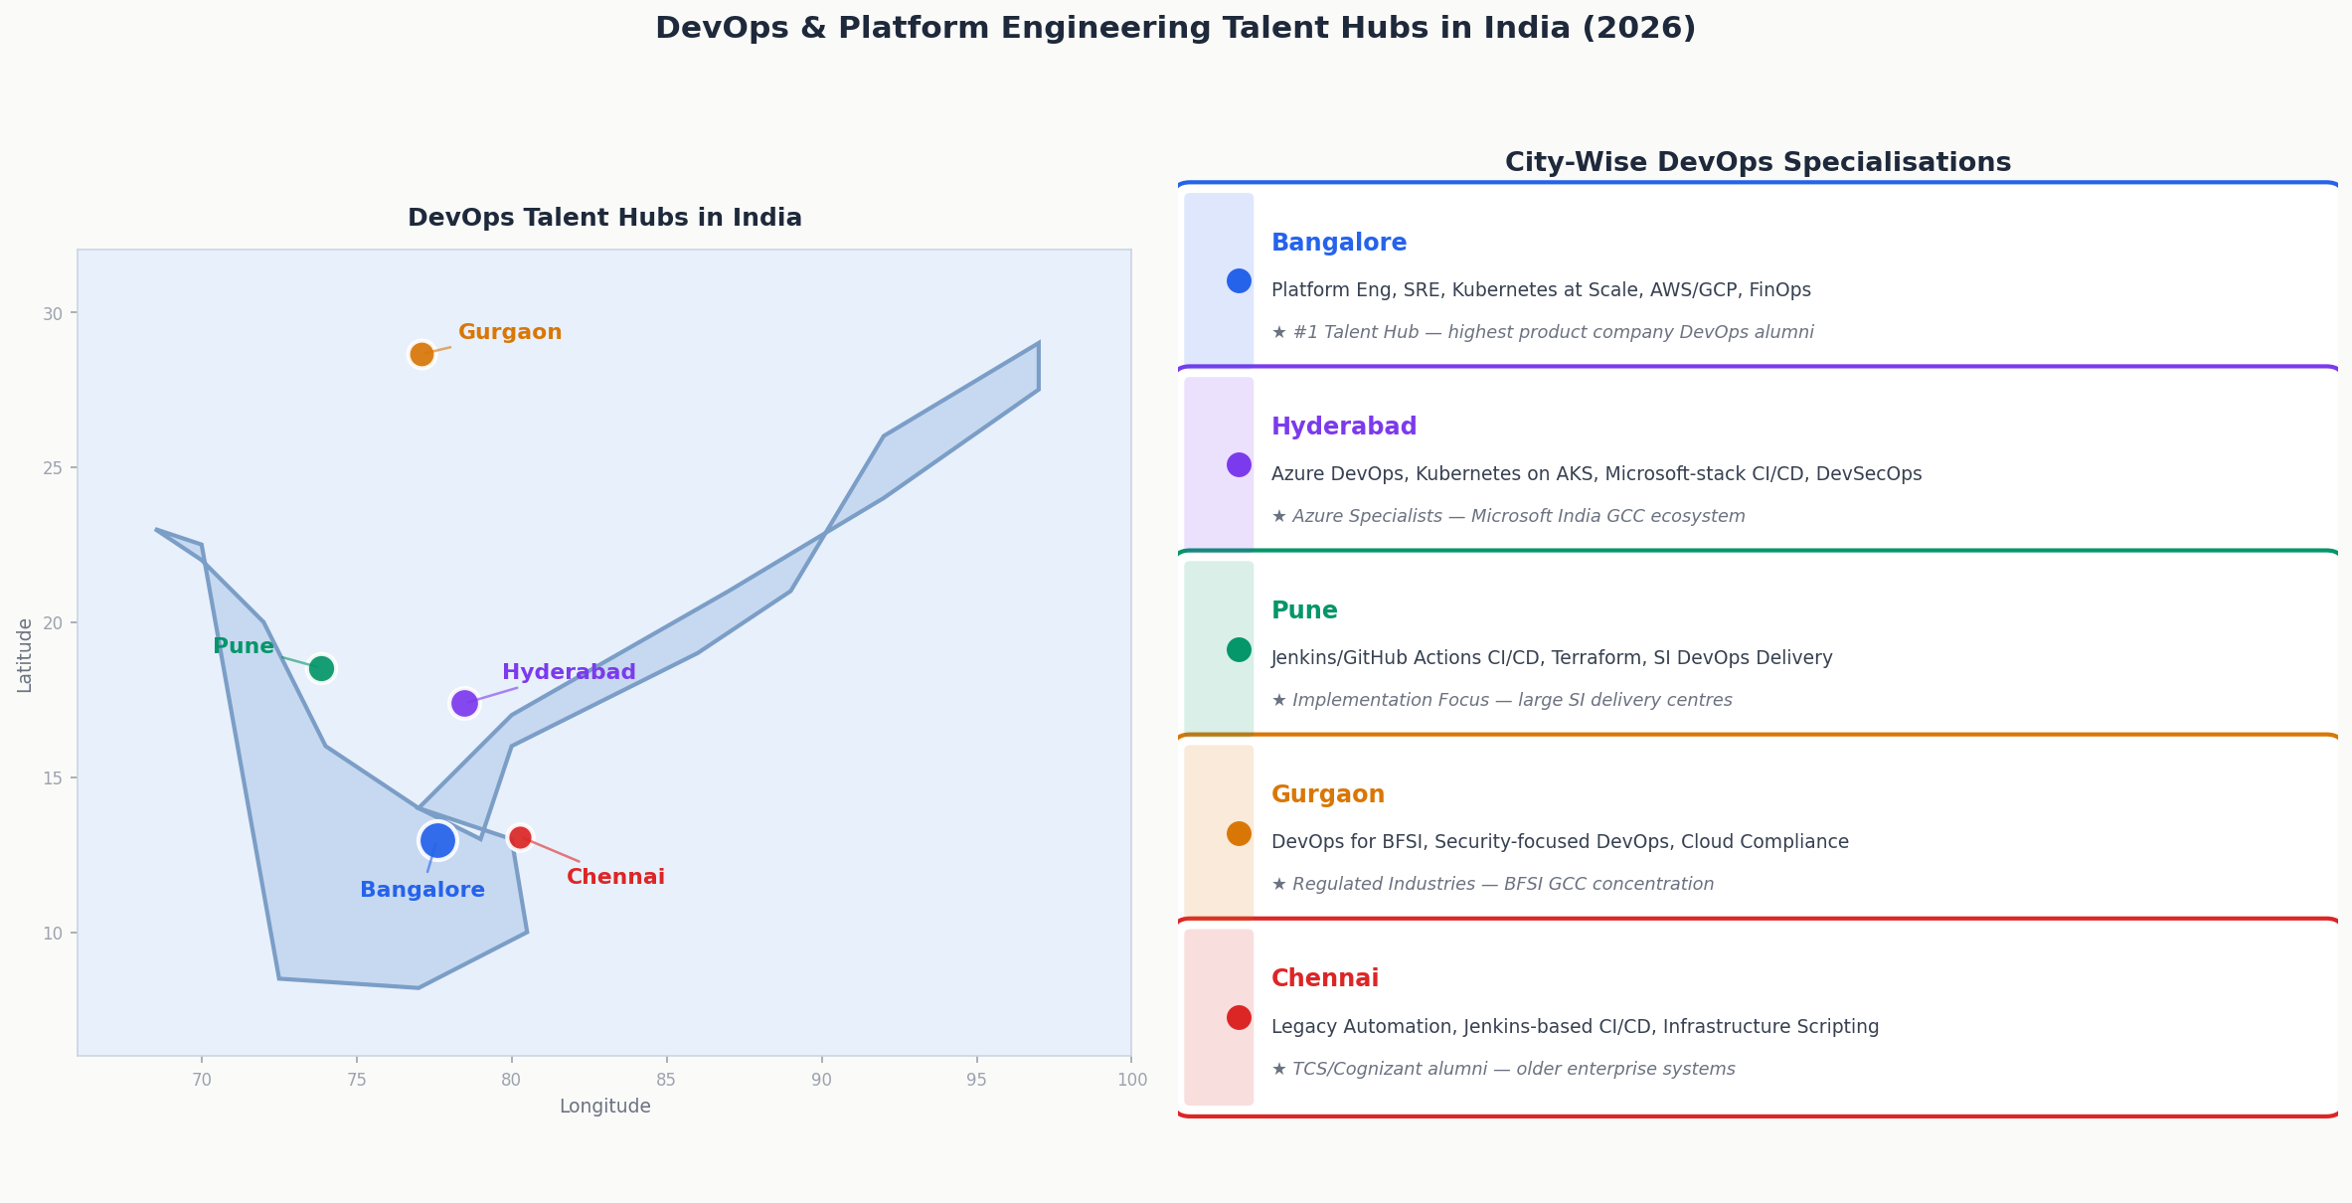This screenshot has width=2352, height=1203.
Task: Click the Pune card heading
Action: tap(1304, 610)
